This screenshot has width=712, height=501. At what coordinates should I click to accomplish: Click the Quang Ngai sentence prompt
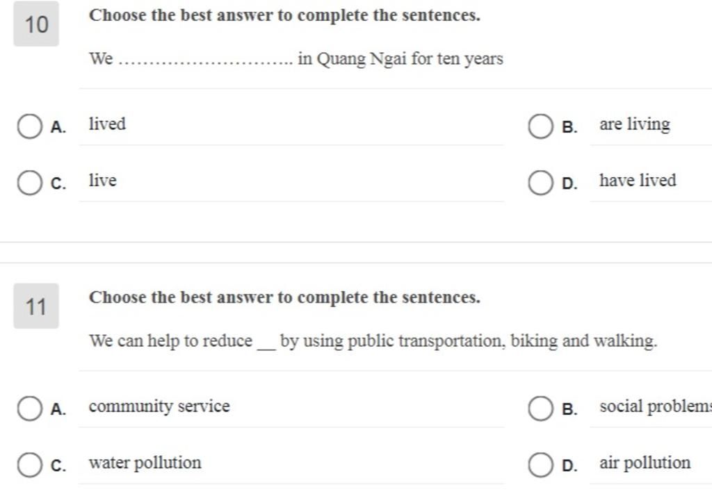point(296,59)
